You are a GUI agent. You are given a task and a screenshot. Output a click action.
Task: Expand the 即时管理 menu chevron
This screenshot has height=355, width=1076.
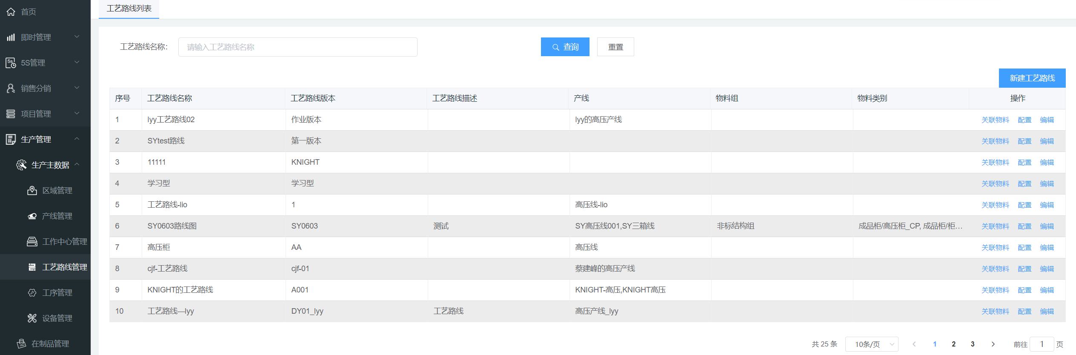point(77,37)
